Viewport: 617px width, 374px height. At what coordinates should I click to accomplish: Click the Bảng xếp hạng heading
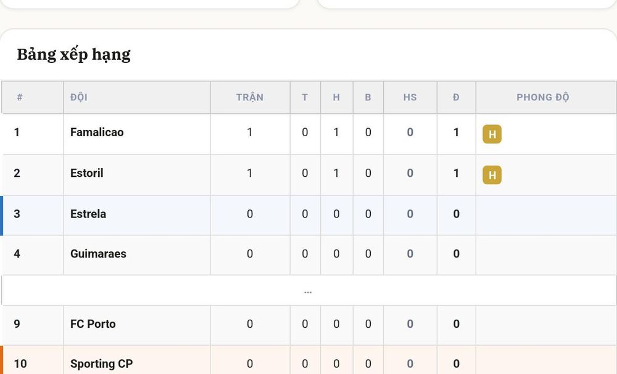click(73, 54)
